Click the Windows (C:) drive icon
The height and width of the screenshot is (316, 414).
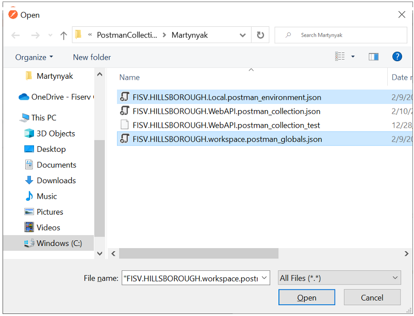[x=29, y=243]
